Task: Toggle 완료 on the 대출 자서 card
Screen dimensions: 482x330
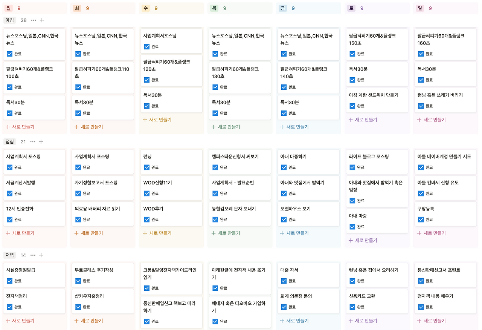Action: 283,281
